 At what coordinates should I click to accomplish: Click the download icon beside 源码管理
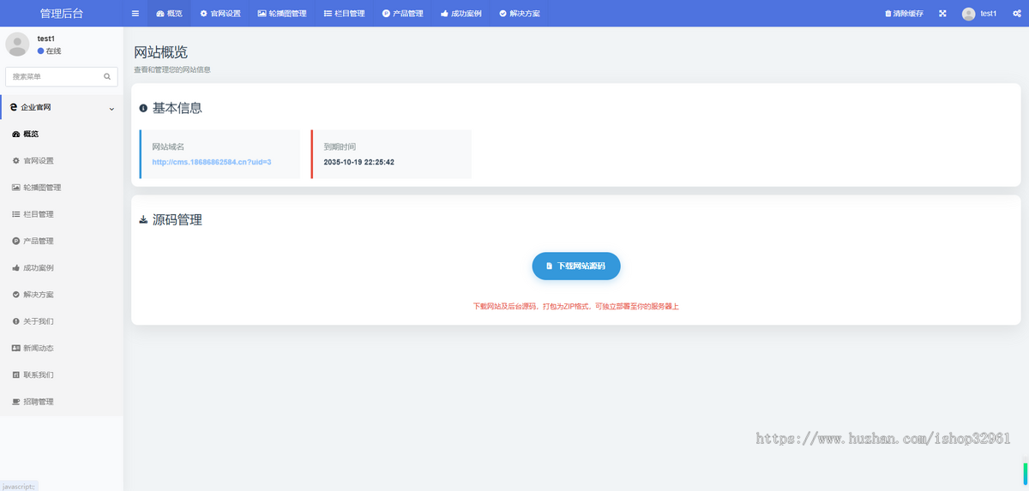tap(143, 220)
